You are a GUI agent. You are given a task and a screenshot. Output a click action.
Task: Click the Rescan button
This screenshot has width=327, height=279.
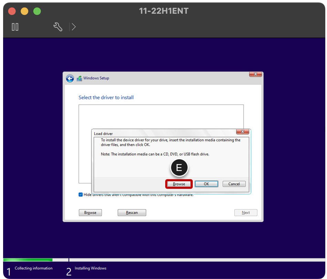(x=132, y=212)
